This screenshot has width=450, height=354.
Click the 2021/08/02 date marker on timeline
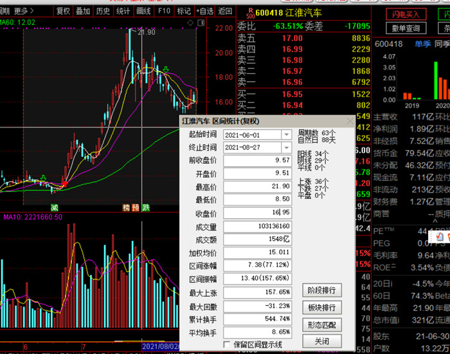coord(161,346)
